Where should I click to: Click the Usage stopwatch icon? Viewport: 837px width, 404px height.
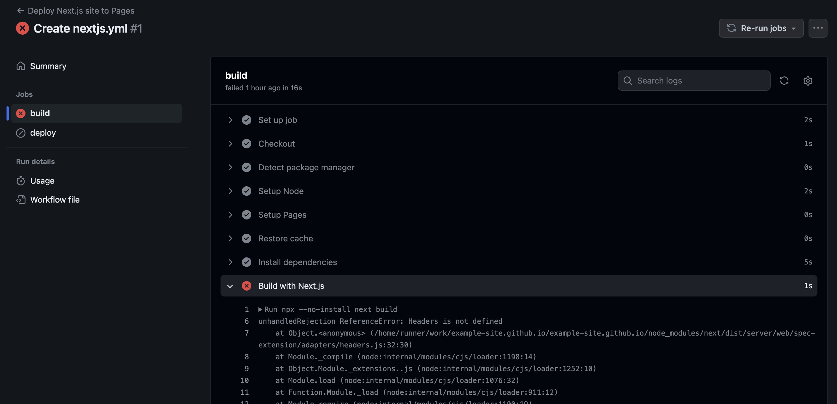coord(20,181)
